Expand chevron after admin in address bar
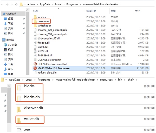The image size is (156, 133). 37,4
